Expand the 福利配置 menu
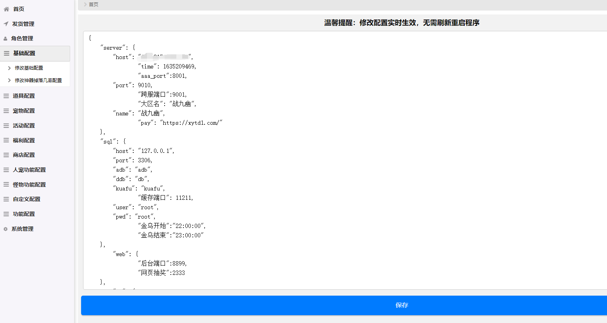The height and width of the screenshot is (323, 607). pyautogui.click(x=24, y=140)
